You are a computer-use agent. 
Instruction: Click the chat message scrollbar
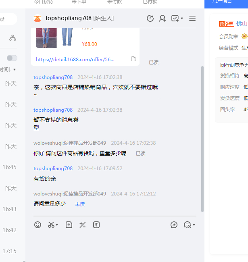coord(202,137)
